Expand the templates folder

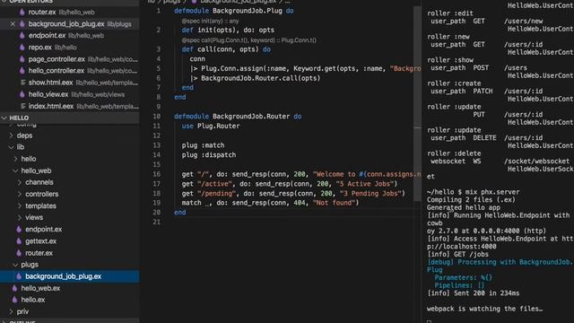[x=20, y=205]
